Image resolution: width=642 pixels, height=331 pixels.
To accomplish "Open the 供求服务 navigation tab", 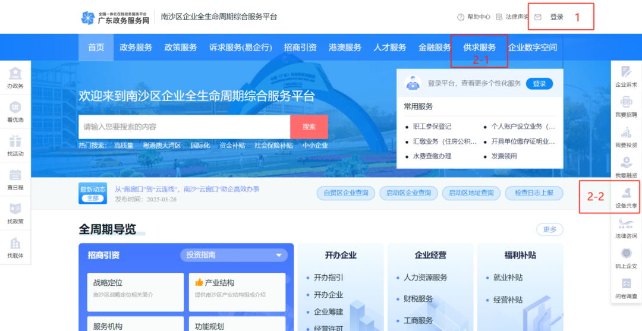I will click(479, 48).
